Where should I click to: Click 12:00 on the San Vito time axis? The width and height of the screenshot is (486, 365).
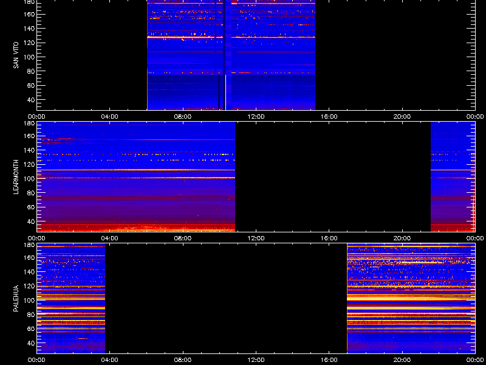point(256,117)
